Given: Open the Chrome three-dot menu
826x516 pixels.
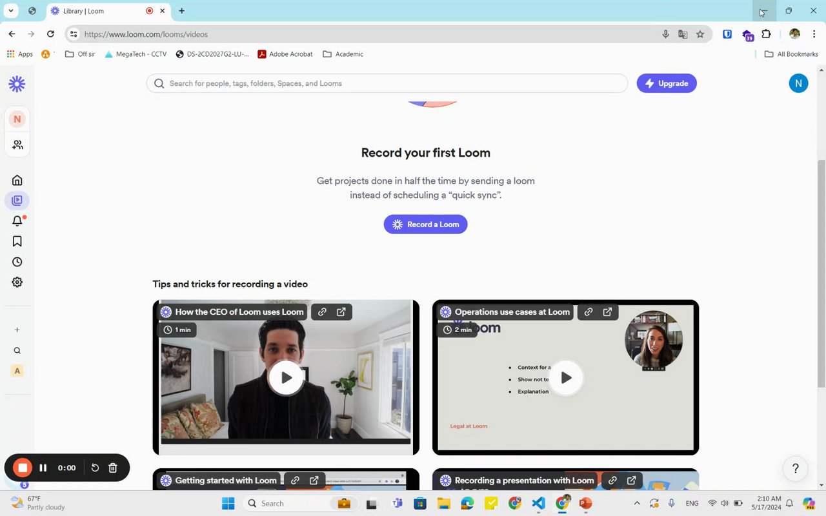Looking at the screenshot, I should [813, 34].
